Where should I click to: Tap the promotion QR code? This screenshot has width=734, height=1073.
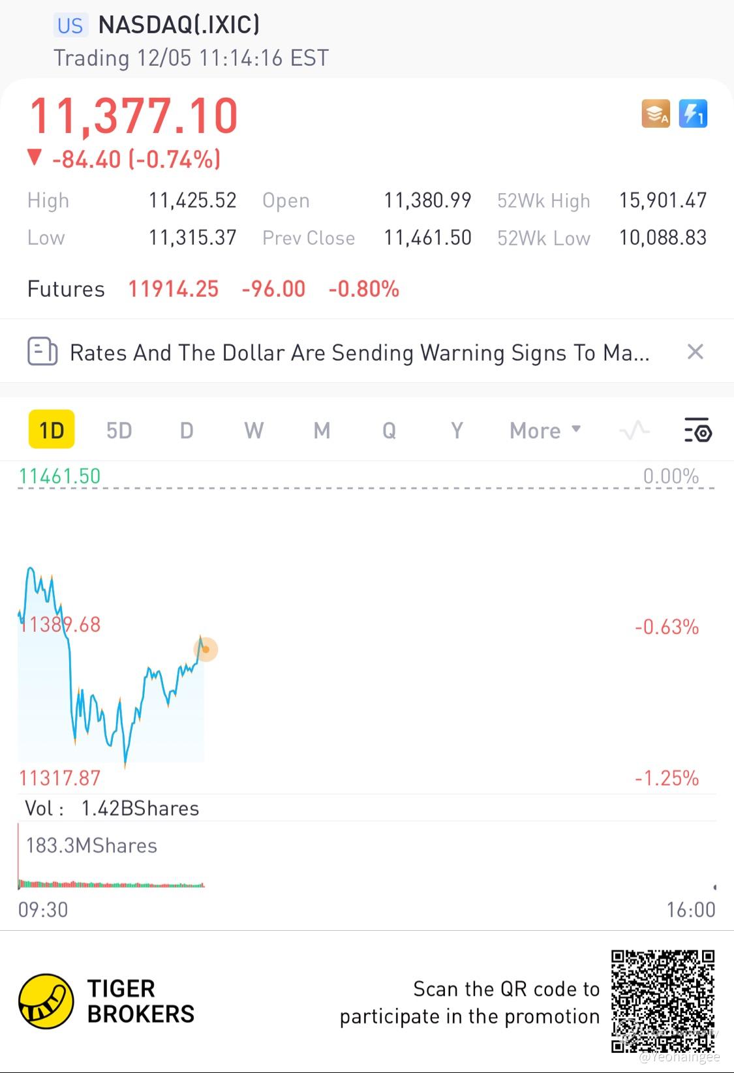pos(663,1001)
